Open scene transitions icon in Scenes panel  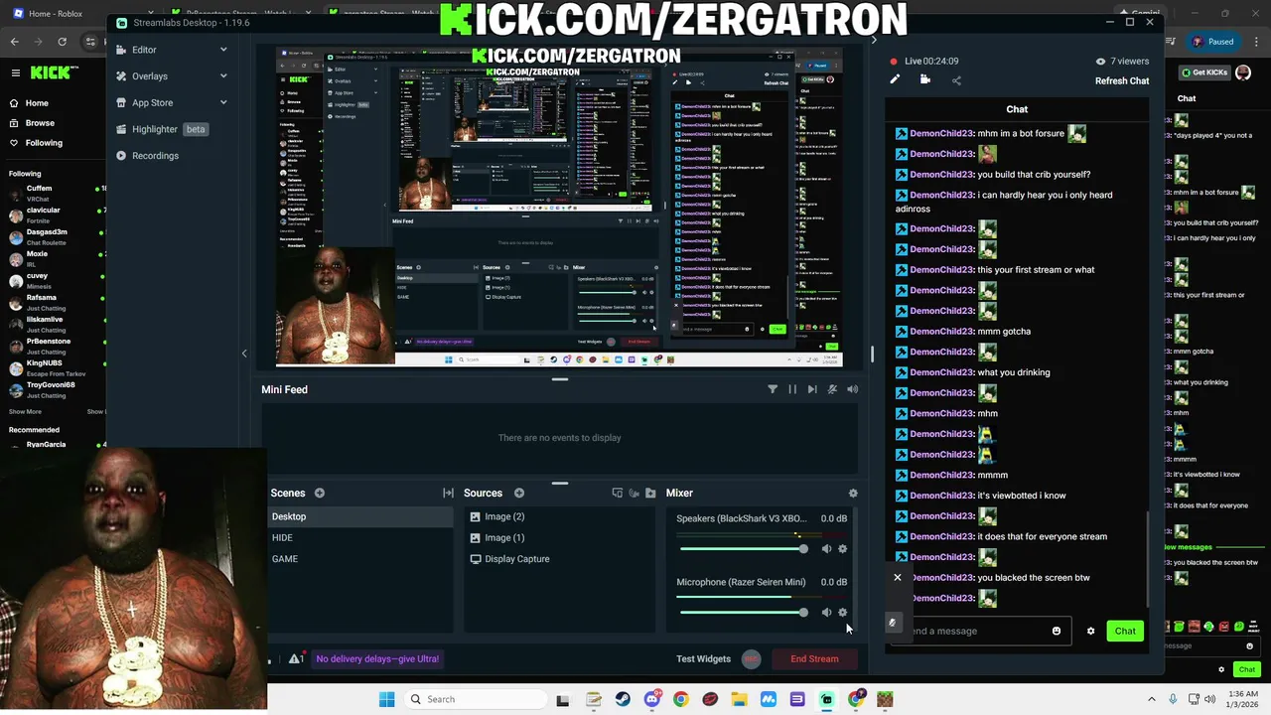tap(448, 493)
